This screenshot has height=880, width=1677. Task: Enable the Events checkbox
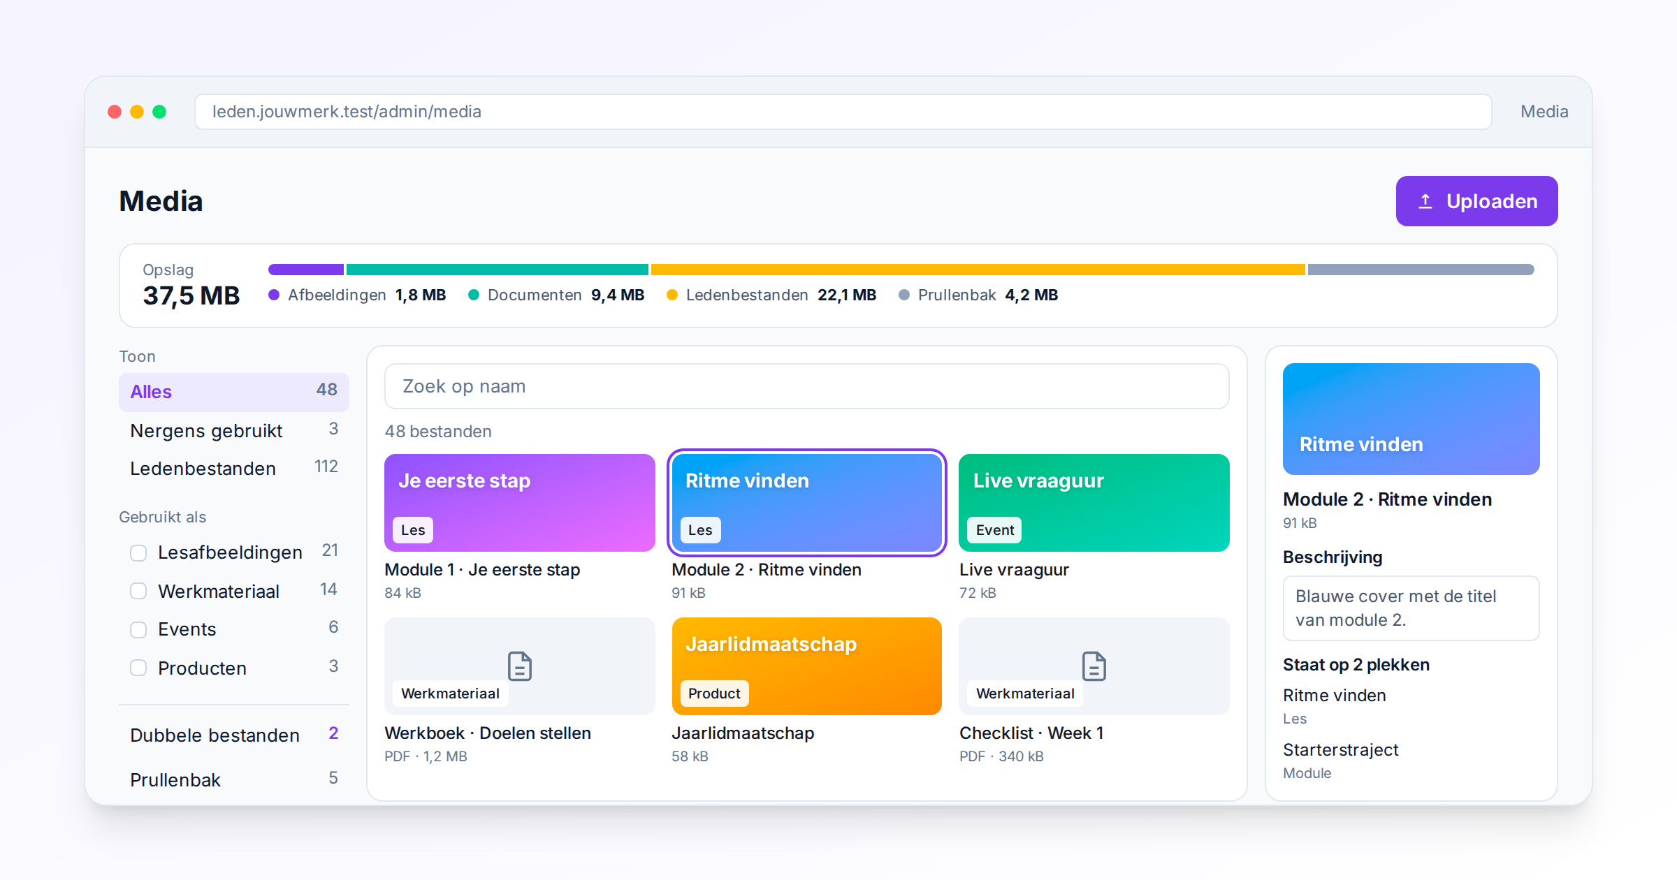point(138,629)
